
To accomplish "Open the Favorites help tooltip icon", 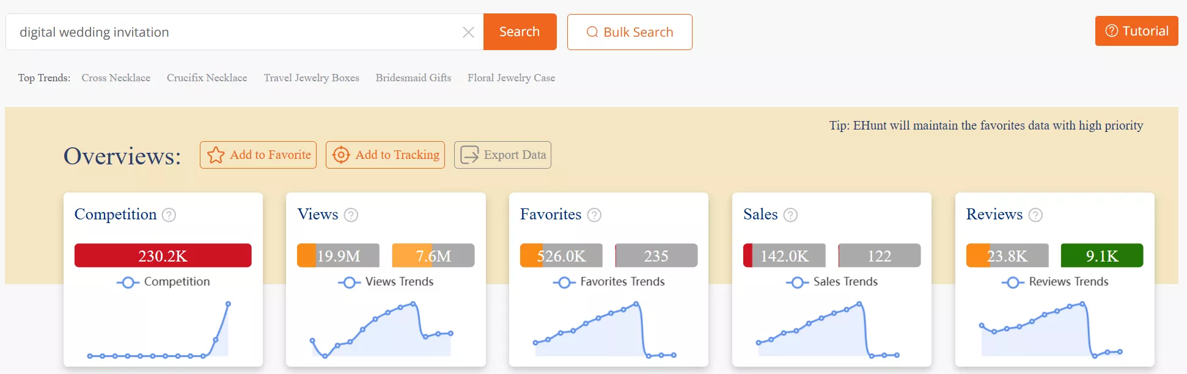I will pos(594,215).
